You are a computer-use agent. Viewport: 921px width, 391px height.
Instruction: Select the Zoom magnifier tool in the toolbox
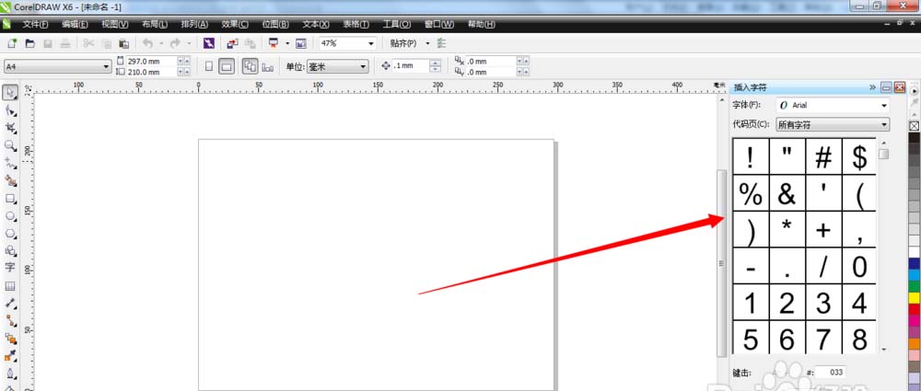10,145
